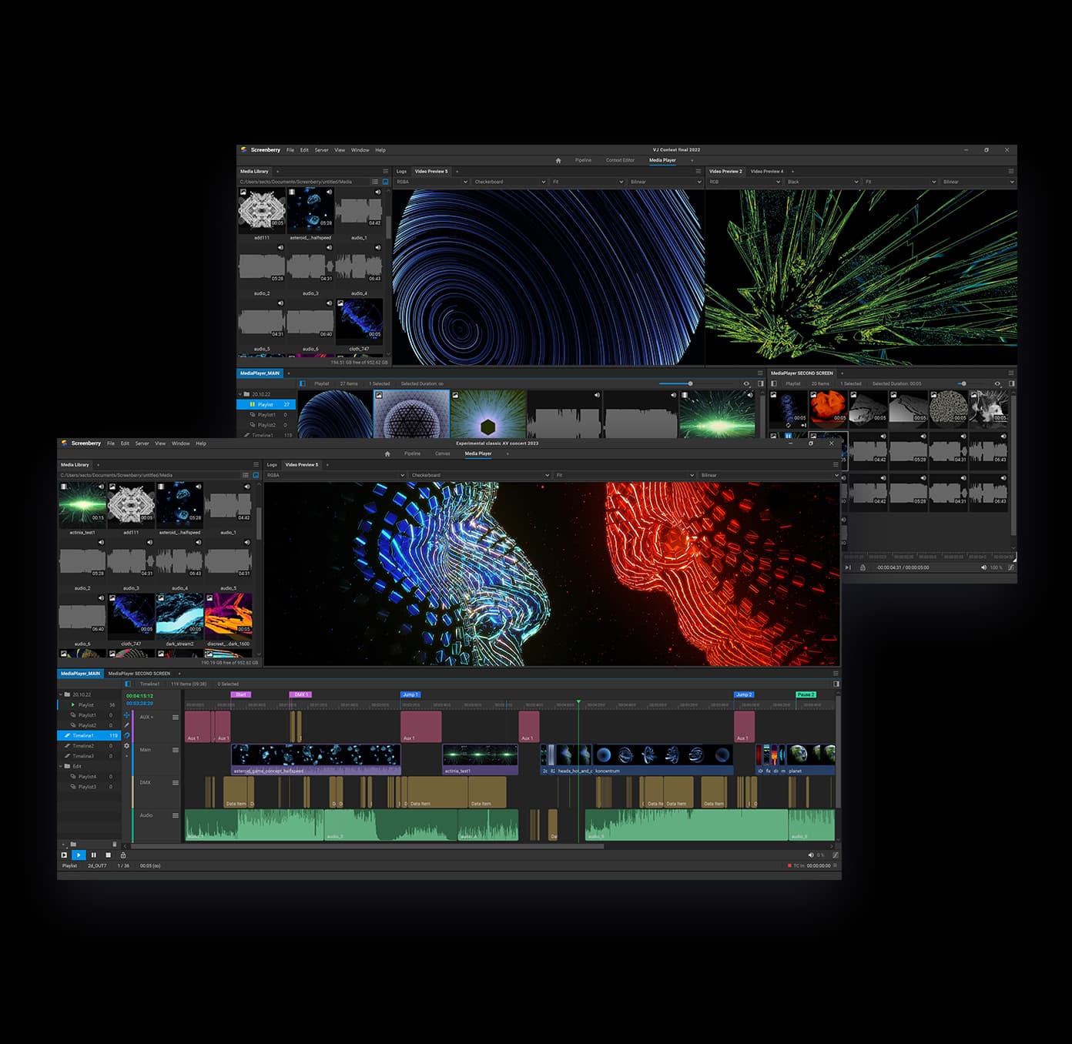Open the RGBA channel dropdown in the front window
1072x1044 pixels.
335,475
